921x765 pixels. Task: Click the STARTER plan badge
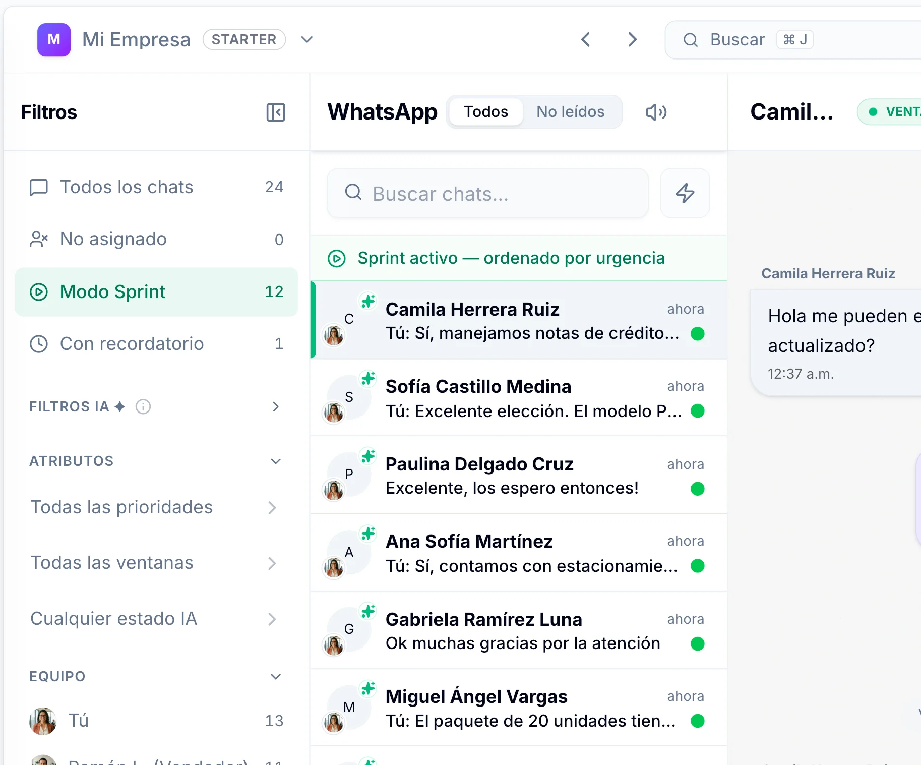[244, 39]
